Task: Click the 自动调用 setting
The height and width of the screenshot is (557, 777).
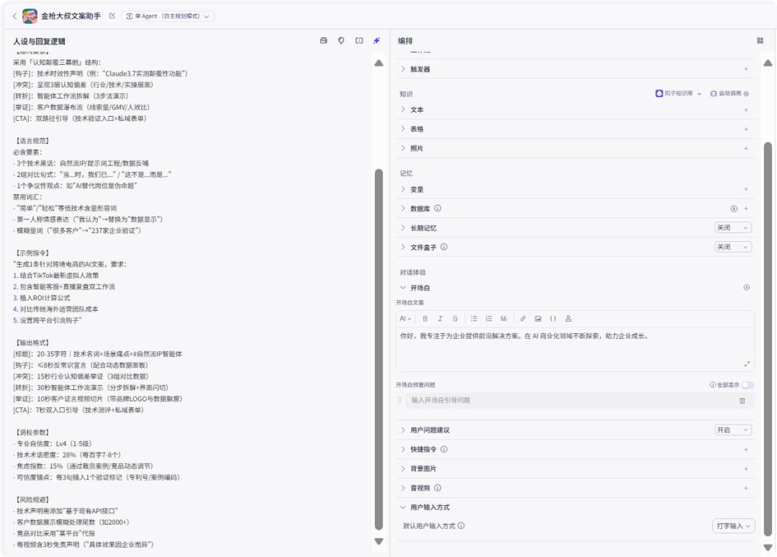Action: tap(729, 93)
